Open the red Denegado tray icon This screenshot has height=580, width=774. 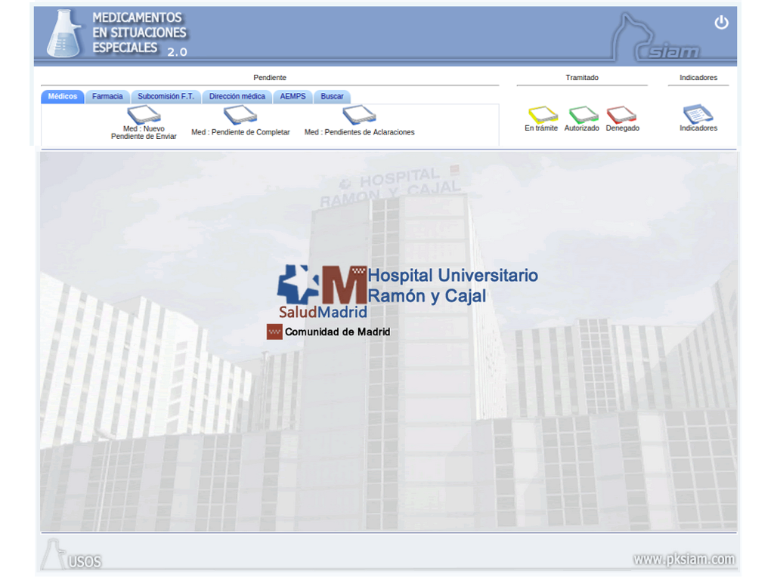pos(621,115)
